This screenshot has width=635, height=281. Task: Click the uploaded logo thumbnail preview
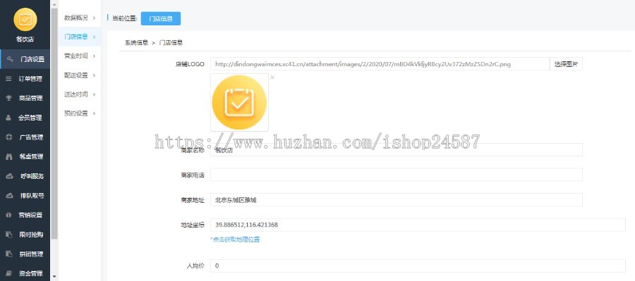point(239,102)
